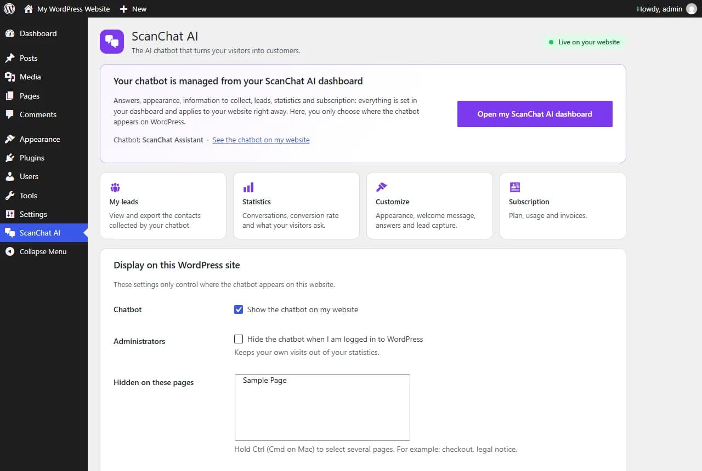Open the Appearance menu label
The height and width of the screenshot is (471, 702).
coord(40,139)
